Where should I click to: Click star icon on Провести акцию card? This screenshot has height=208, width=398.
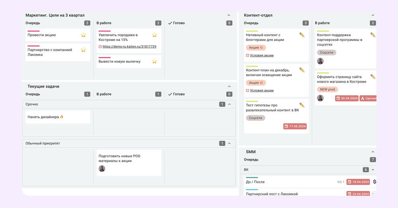84,35
